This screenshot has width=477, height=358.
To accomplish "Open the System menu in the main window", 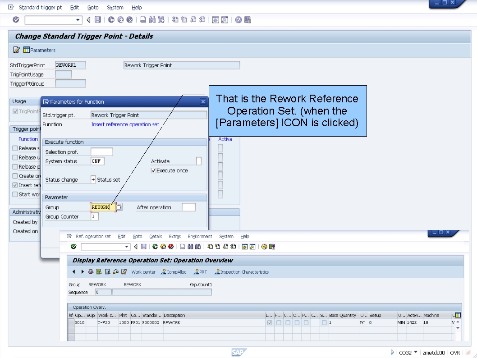I will tap(115, 7).
